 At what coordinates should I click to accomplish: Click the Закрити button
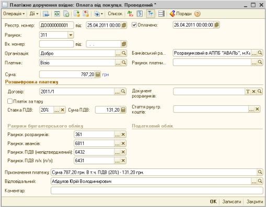click(255, 202)
